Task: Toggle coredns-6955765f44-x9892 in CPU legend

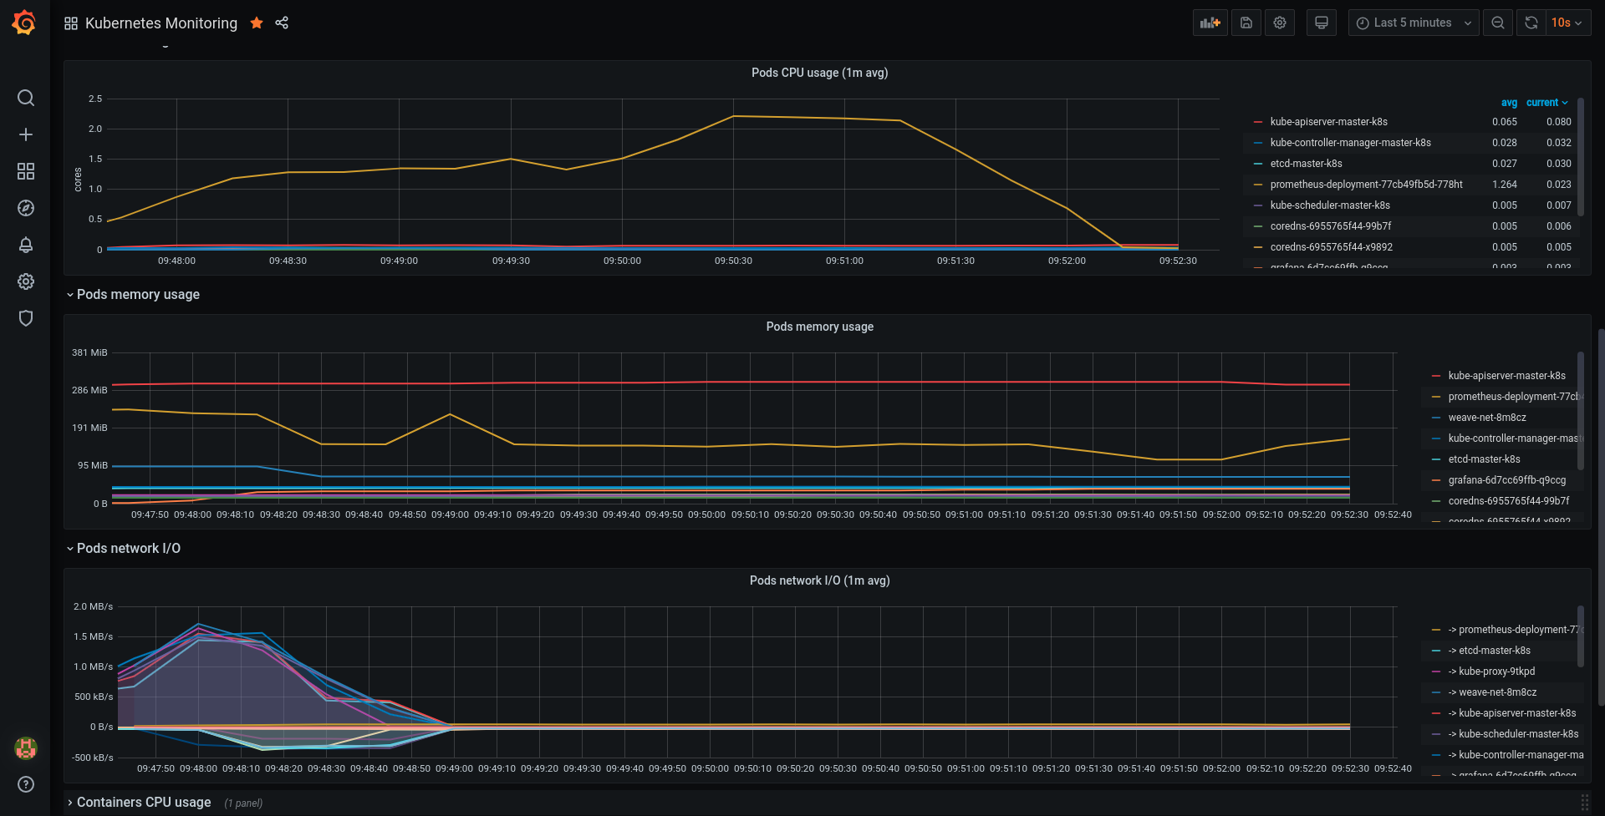Action: [x=1331, y=247]
